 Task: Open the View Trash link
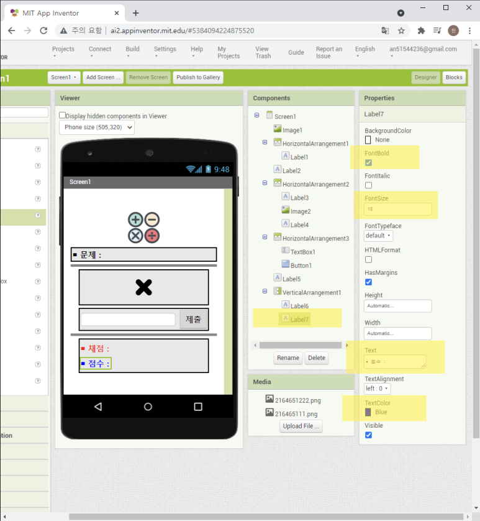coord(263,52)
